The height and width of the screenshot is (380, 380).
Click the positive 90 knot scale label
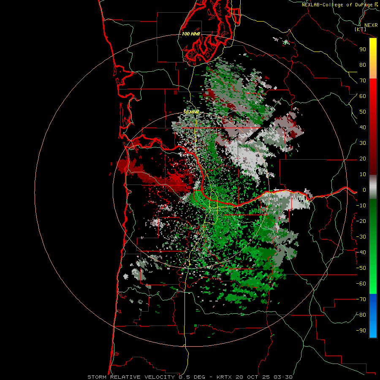(x=363, y=49)
